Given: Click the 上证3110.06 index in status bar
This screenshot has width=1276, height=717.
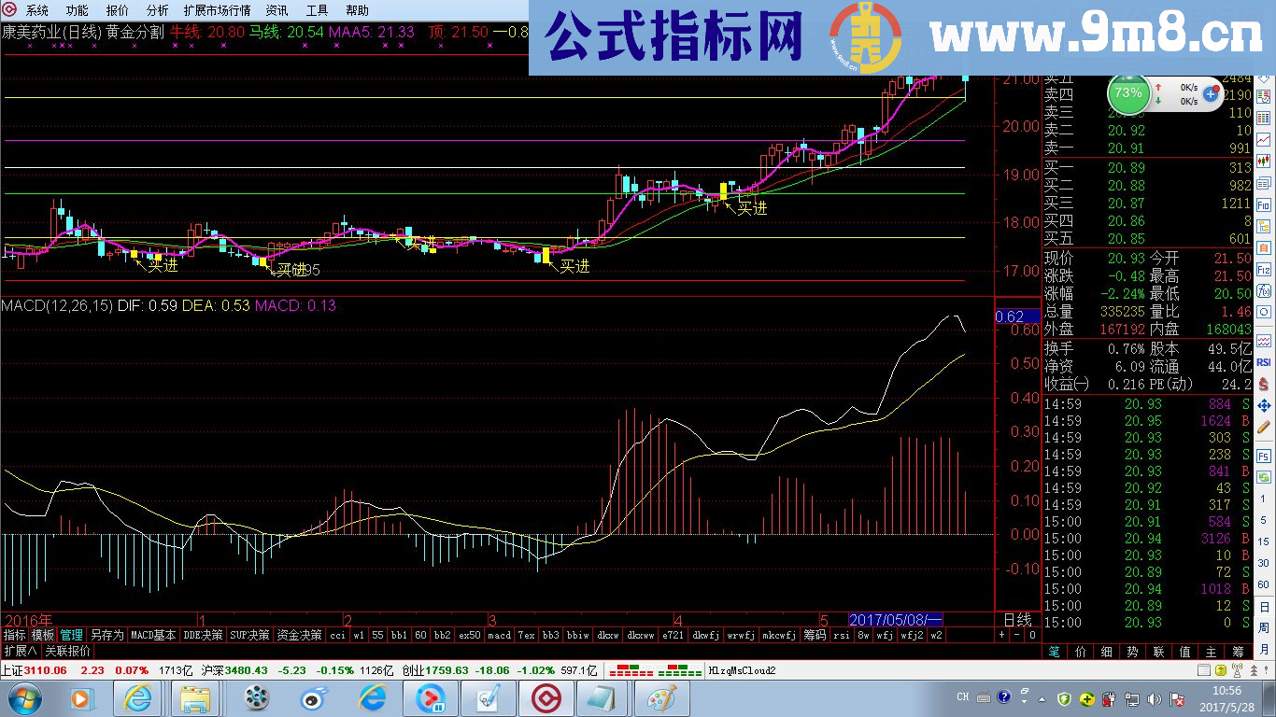Looking at the screenshot, I should pos(35,670).
